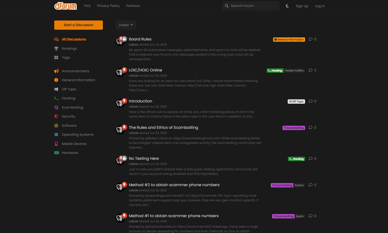Open the Tags grid icon
Viewport: 388px width, 233px height.
point(56,57)
